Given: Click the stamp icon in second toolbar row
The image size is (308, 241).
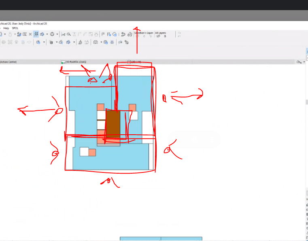Looking at the screenshot, I should pyautogui.click(x=80, y=42).
